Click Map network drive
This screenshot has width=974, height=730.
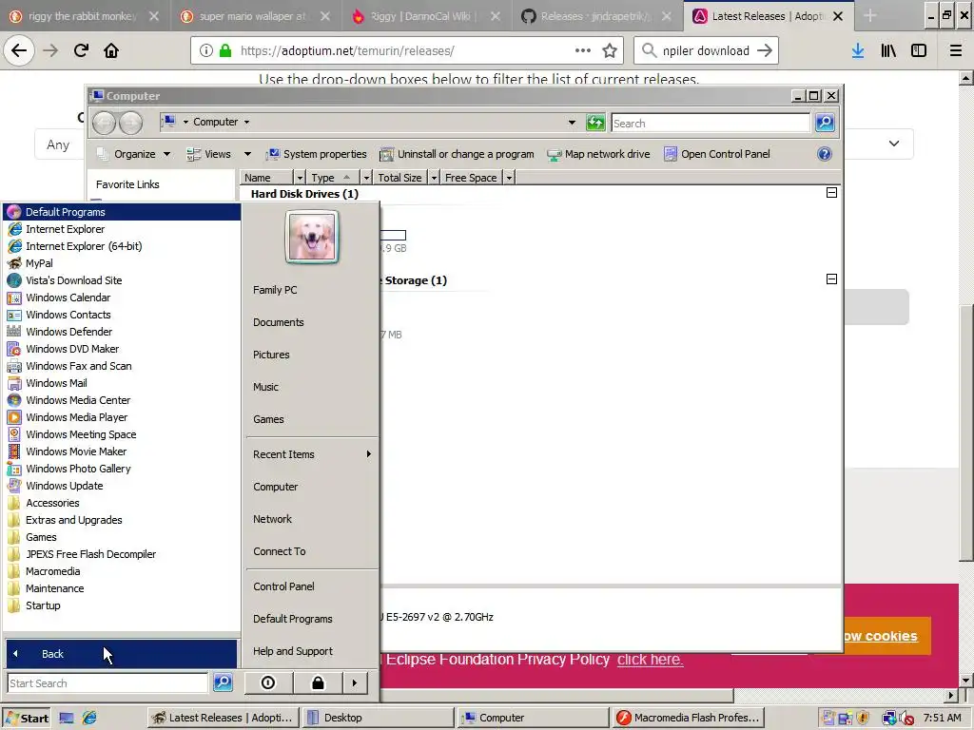point(598,154)
